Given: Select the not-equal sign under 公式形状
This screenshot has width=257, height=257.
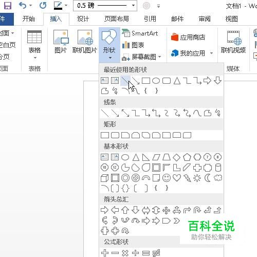Looking at the screenshot, I should [156, 253].
